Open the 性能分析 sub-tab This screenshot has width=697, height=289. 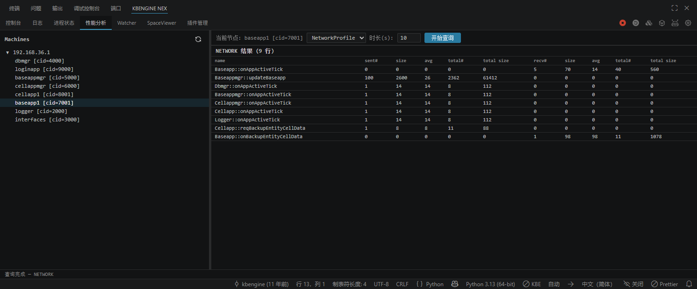coord(96,23)
